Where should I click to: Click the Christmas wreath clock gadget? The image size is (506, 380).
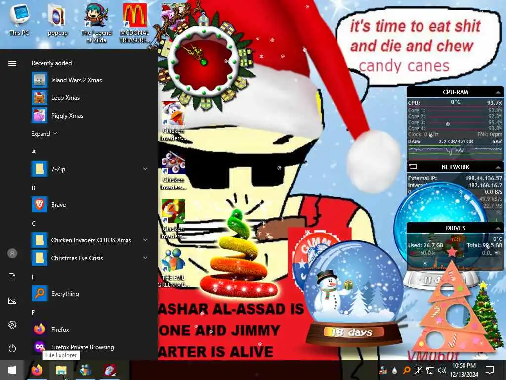click(203, 63)
